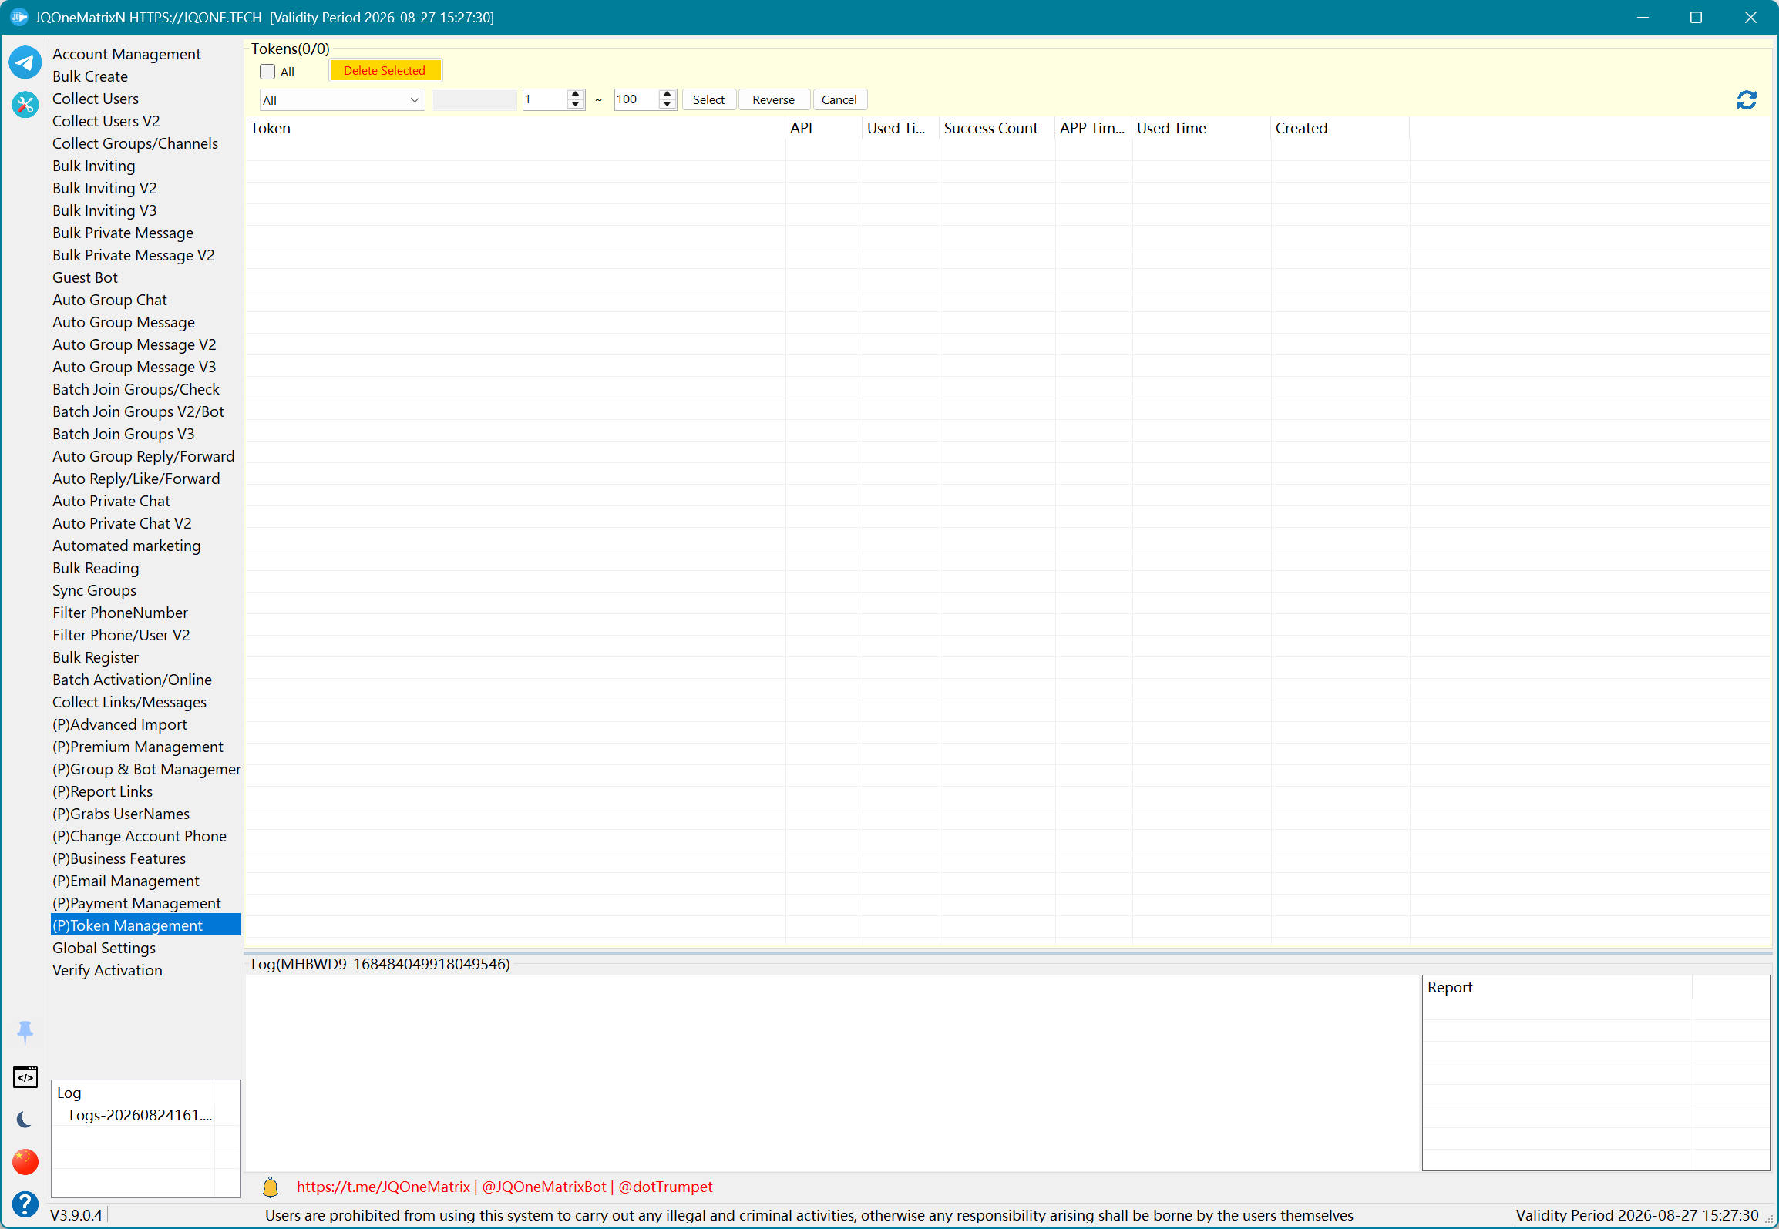The height and width of the screenshot is (1229, 1779).
Task: Open Auto Group Message V3
Action: 134,367
